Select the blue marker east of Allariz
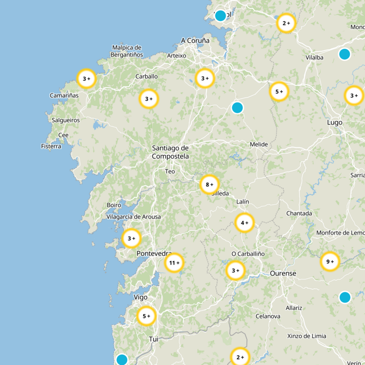365x365 pixels. 345,297
